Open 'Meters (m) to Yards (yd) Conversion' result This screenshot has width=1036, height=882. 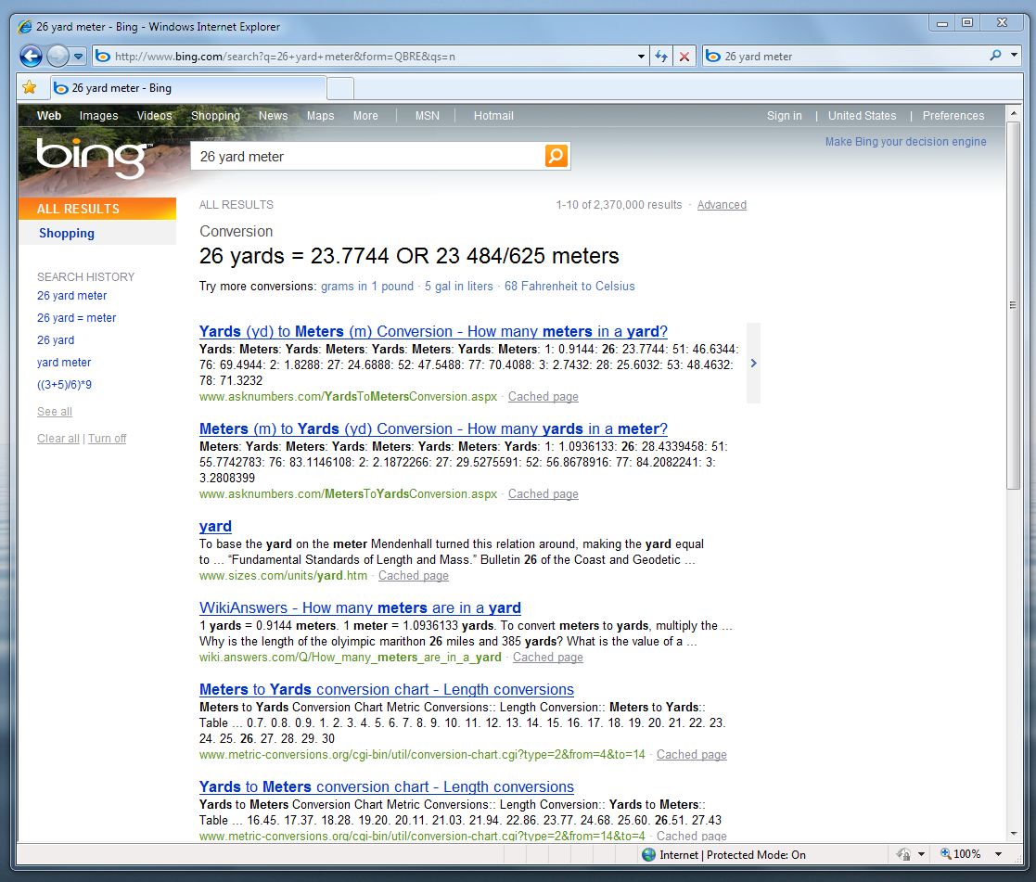pos(433,428)
